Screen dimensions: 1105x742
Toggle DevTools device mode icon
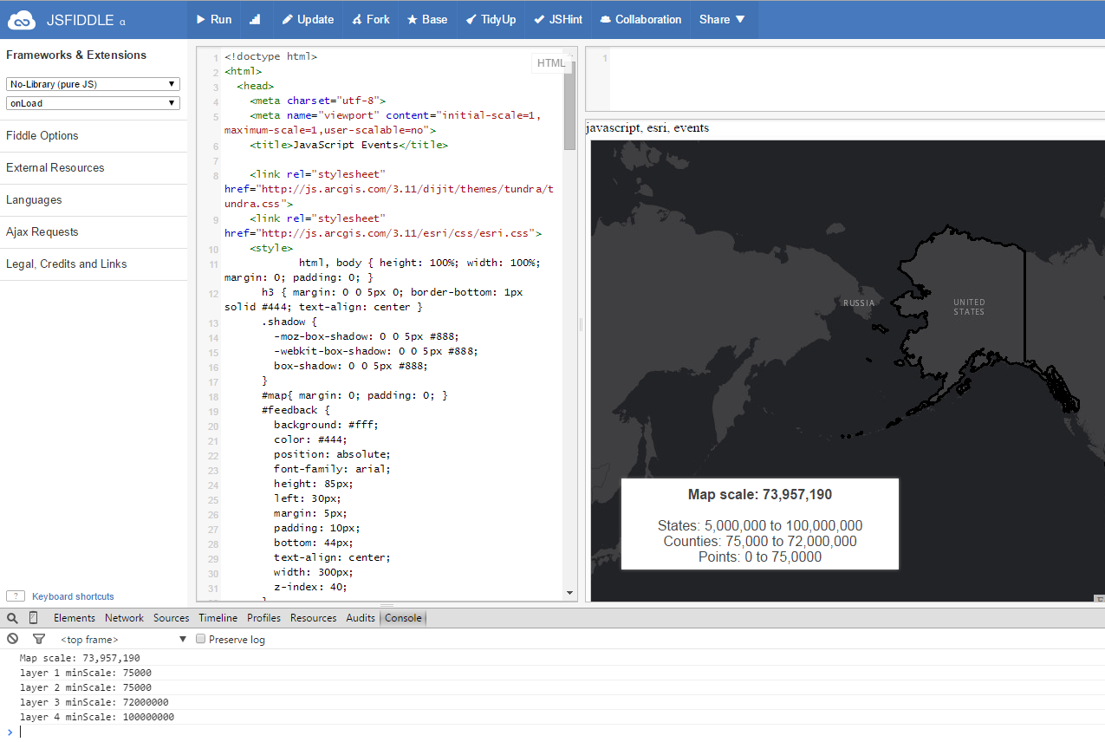click(x=33, y=618)
